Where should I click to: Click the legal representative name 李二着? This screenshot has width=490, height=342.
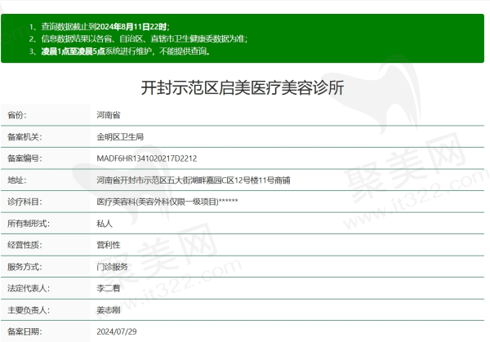click(x=109, y=288)
